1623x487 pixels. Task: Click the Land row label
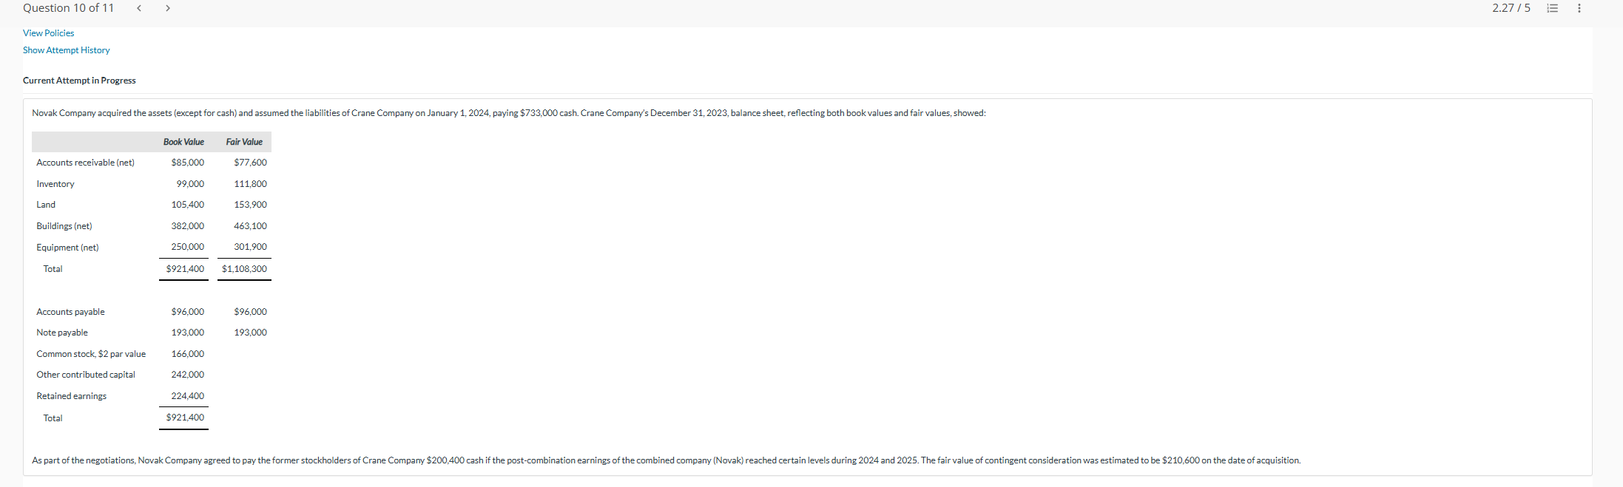tap(46, 205)
